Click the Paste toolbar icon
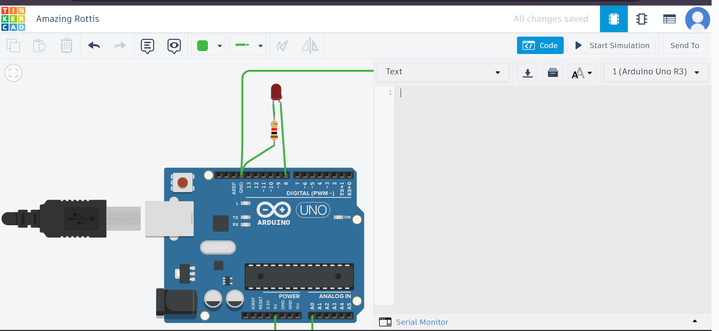This screenshot has height=331, width=719. pyautogui.click(x=39, y=45)
